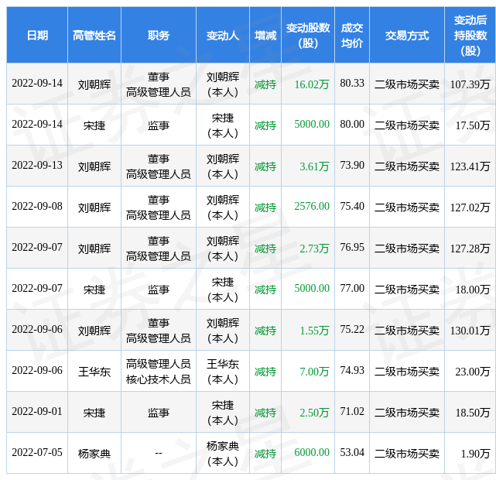Screen dimensions: 496x480
Task: Click the 交易方式 column header
Action: pyautogui.click(x=407, y=36)
